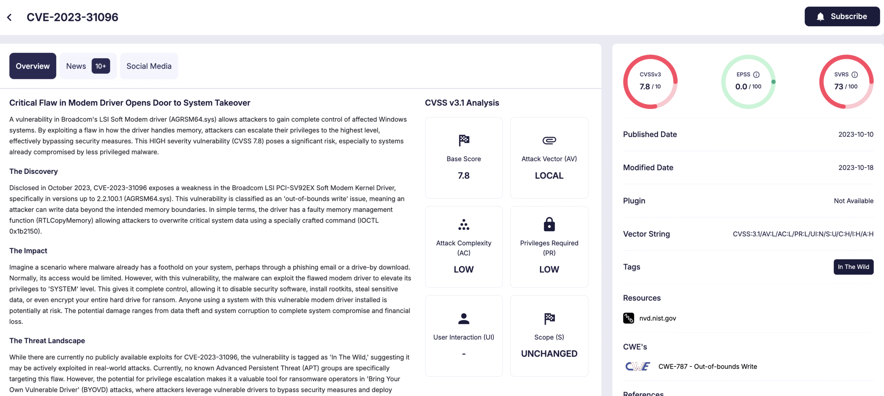Viewport: 884px width, 396px height.
Task: Click the published date 2023-10-10
Action: pos(856,134)
